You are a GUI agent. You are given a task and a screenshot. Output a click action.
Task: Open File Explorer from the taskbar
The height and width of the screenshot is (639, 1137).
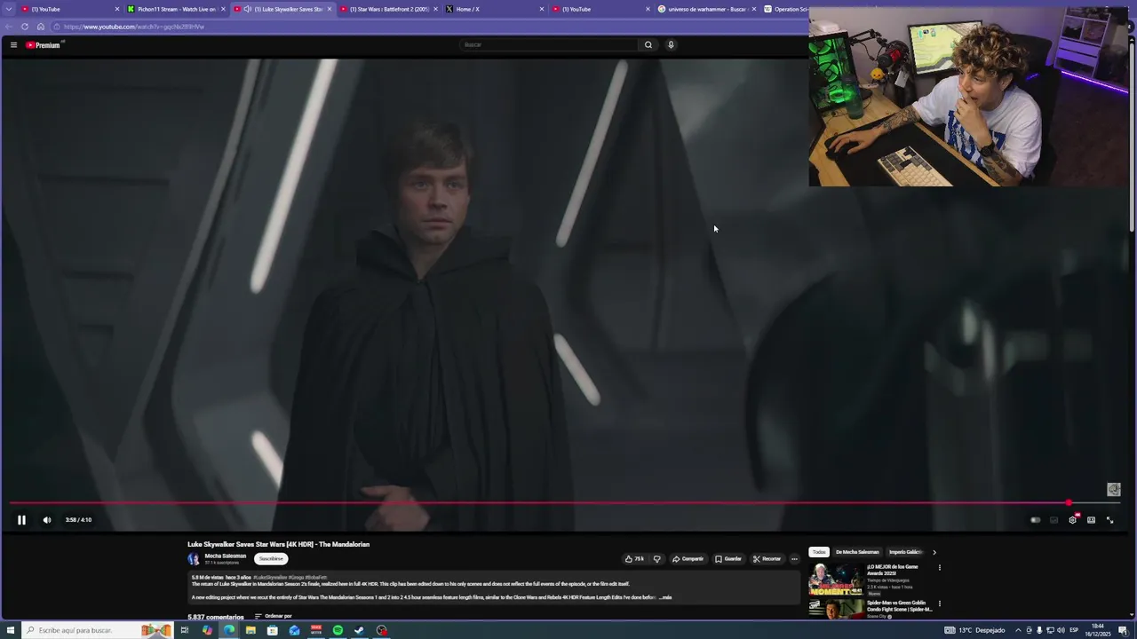250,630
